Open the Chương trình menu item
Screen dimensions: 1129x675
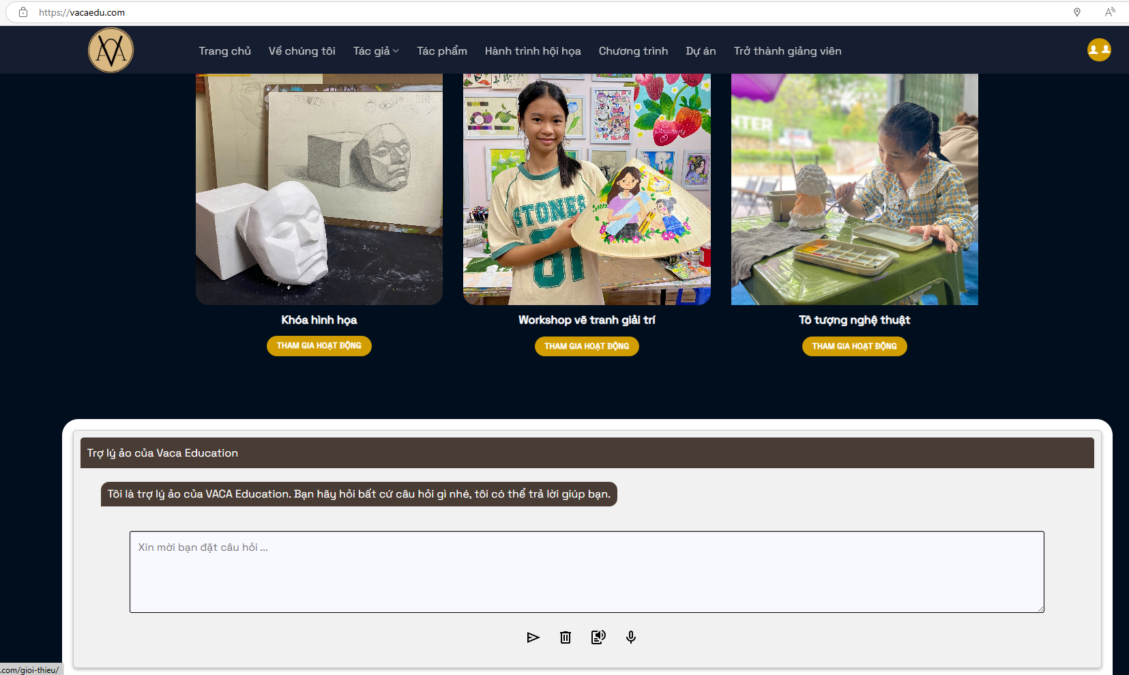point(634,51)
